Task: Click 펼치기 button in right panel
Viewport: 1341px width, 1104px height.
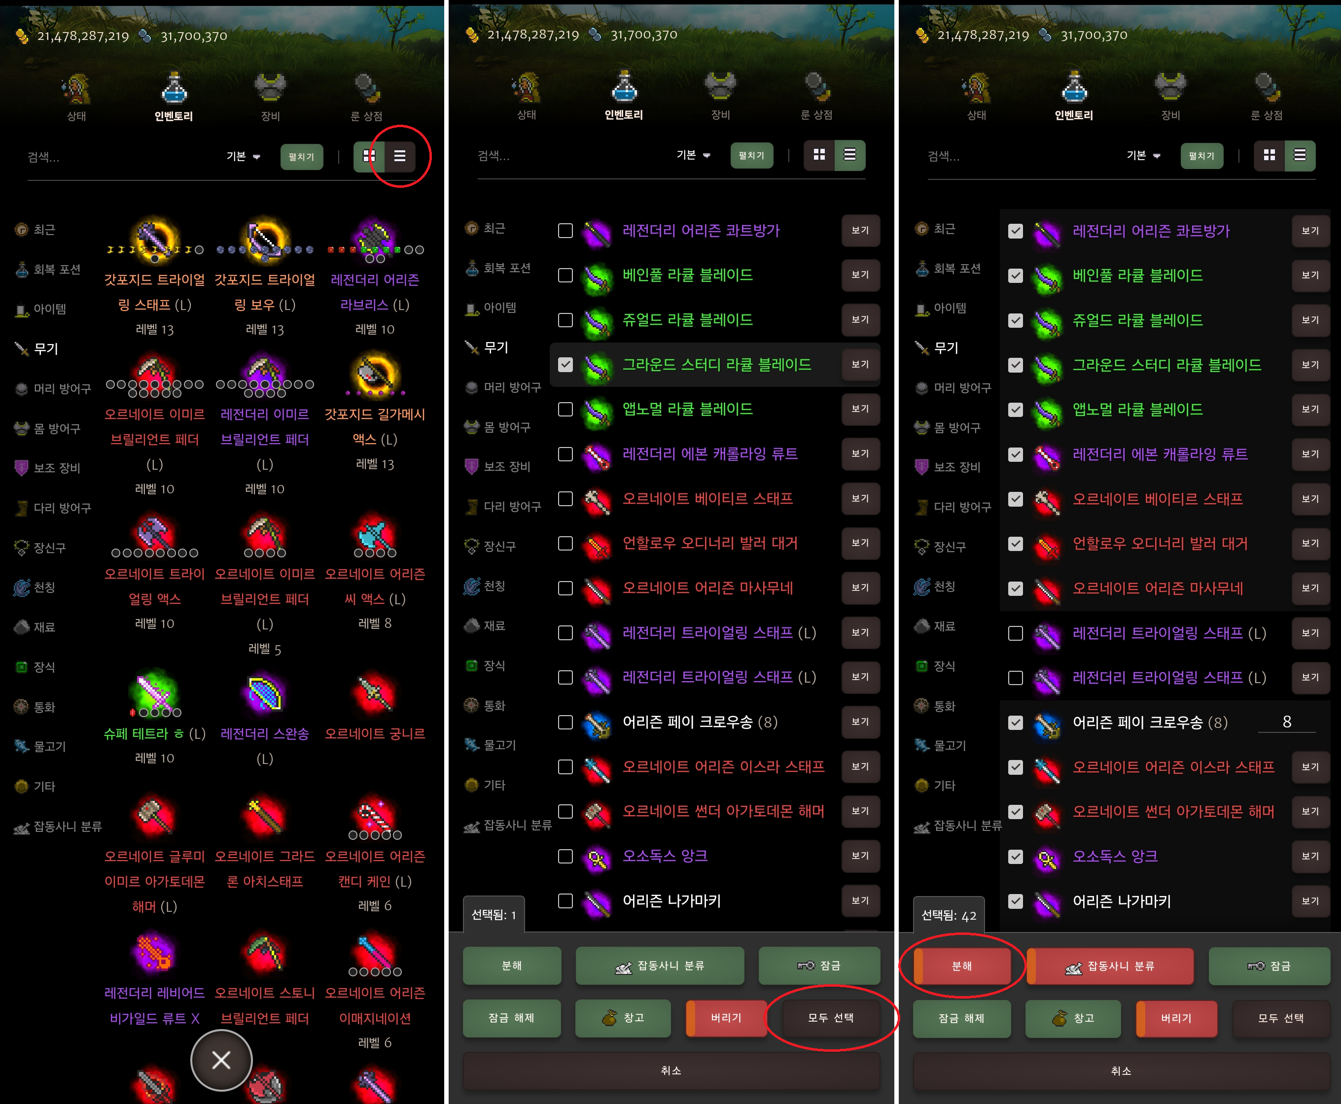Action: (x=1201, y=156)
